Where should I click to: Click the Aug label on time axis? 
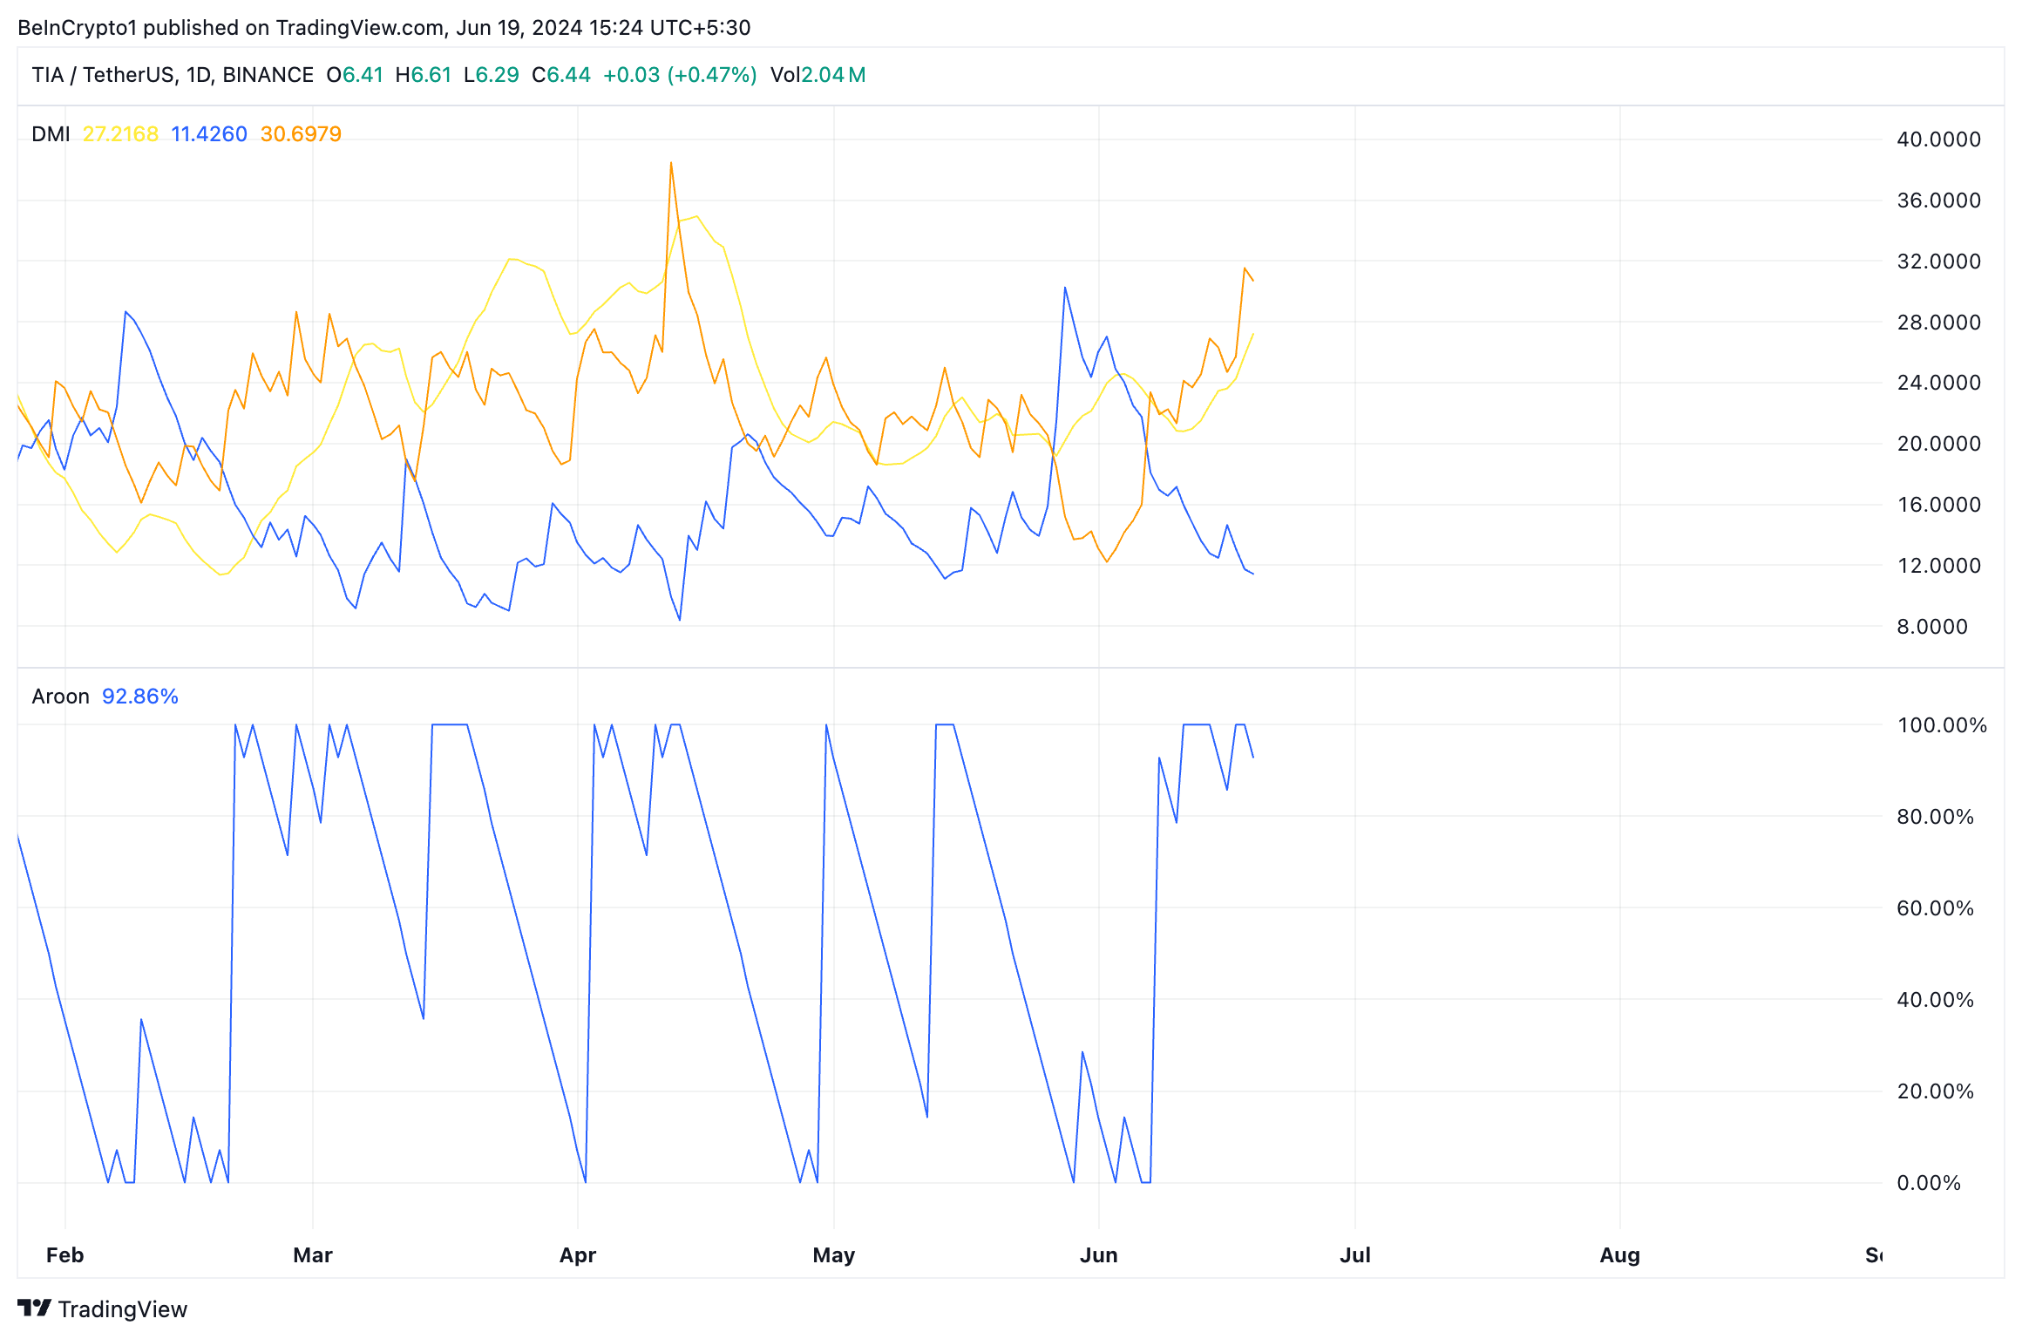[x=1619, y=1255]
